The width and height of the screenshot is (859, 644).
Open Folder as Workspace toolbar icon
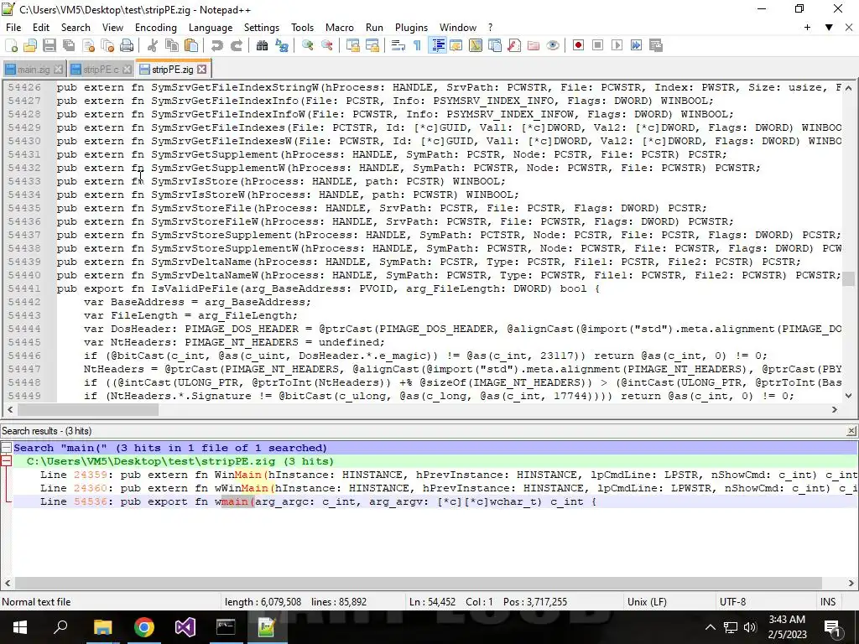[533, 45]
